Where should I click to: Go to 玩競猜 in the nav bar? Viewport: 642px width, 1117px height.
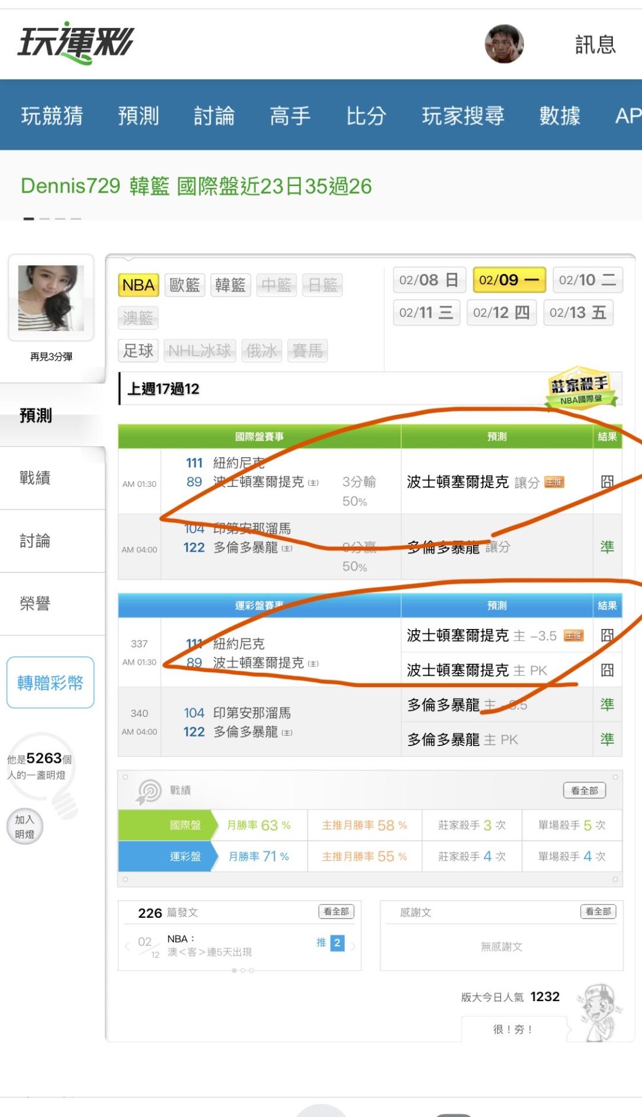tap(52, 115)
